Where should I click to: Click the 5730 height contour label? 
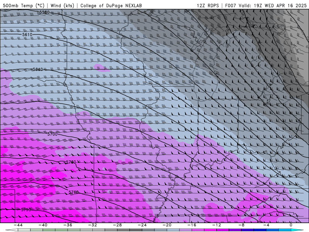click(71, 162)
